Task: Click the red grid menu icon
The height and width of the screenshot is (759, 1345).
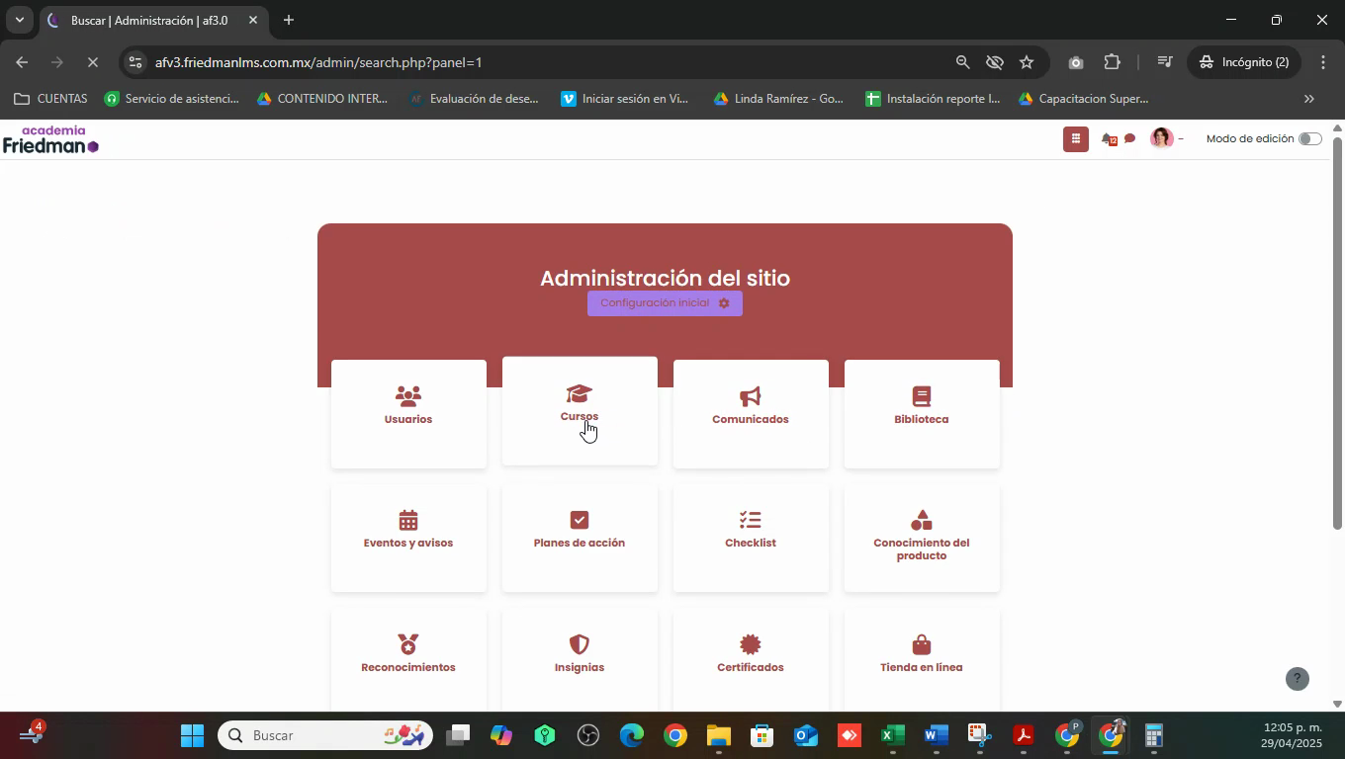Action: click(1075, 139)
